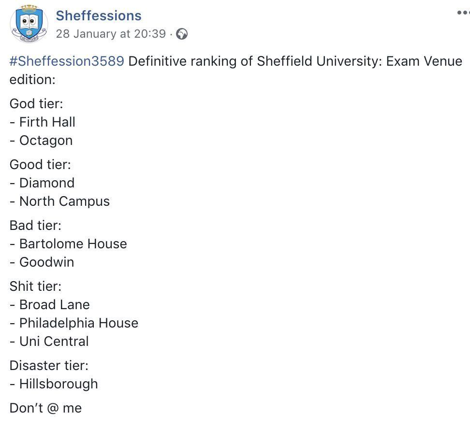The height and width of the screenshot is (428, 470).
Task: Click the 'Don't @ me' closing line
Action: [x=45, y=408]
